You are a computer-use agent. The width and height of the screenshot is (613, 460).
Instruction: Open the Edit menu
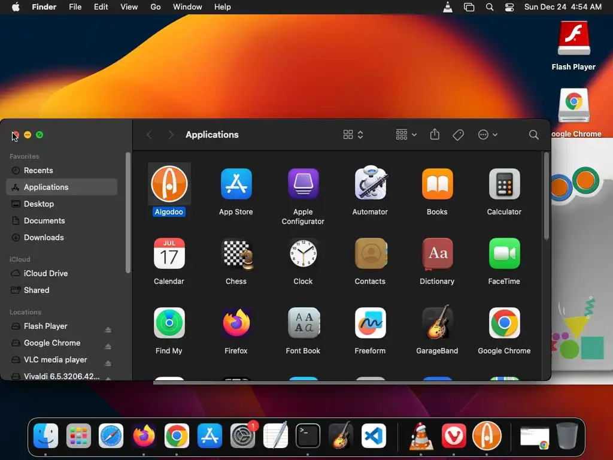pos(101,7)
